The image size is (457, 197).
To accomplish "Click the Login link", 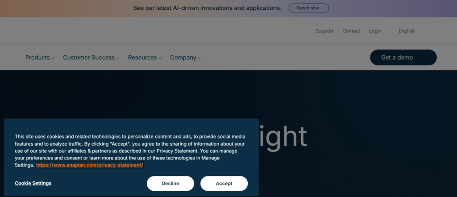I will click(x=375, y=31).
